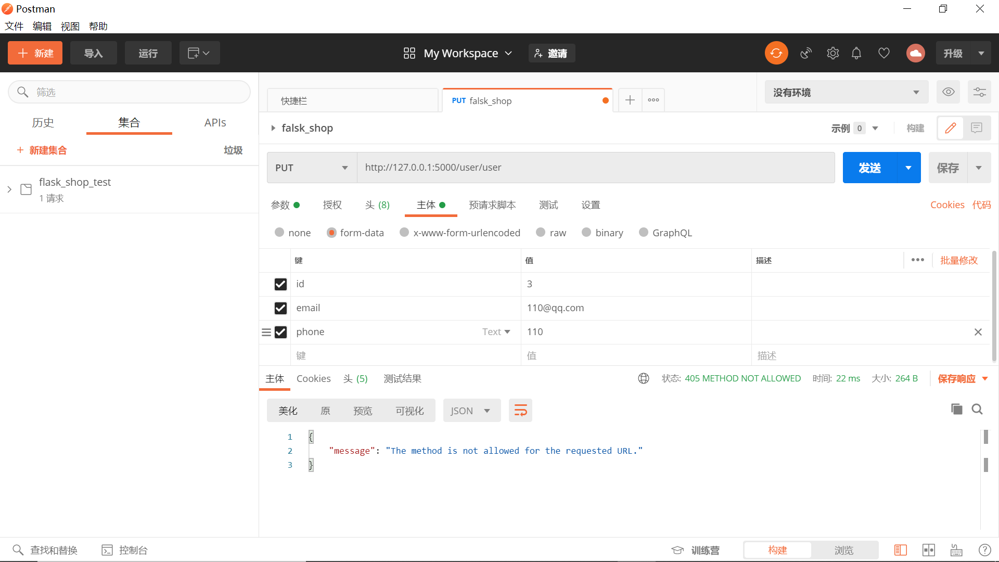Open the capture requests satellite icon
Screen dimensions: 999x562
[806, 53]
